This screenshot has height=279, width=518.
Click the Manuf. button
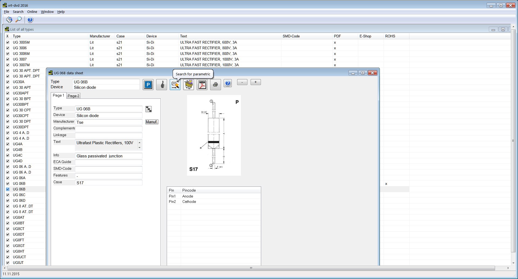point(152,122)
